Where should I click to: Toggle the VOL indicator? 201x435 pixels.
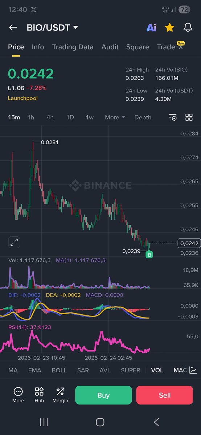pos(157,370)
